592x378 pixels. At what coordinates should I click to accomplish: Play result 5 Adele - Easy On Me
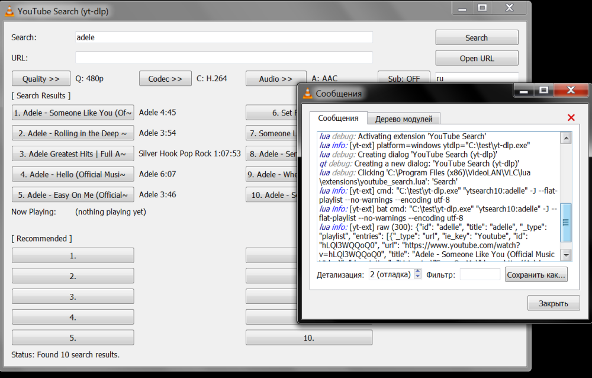click(73, 195)
